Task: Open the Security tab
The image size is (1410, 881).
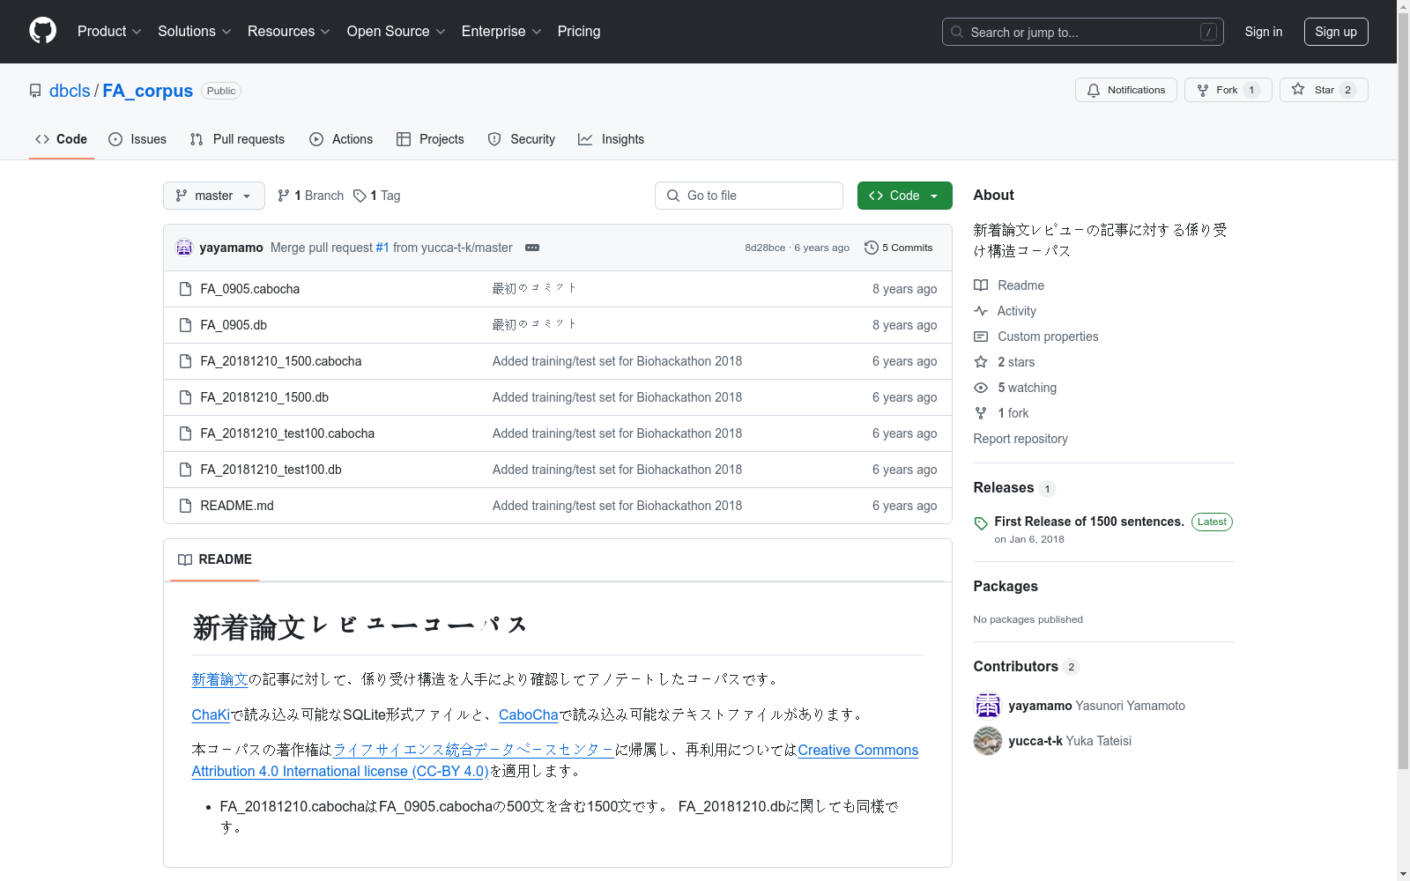Action: 522,139
